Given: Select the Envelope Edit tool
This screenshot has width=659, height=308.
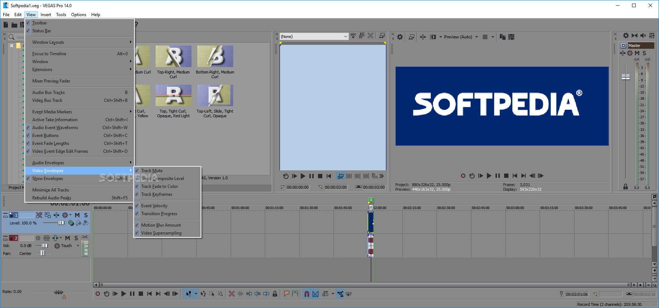Looking at the screenshot, I should click(x=203, y=294).
